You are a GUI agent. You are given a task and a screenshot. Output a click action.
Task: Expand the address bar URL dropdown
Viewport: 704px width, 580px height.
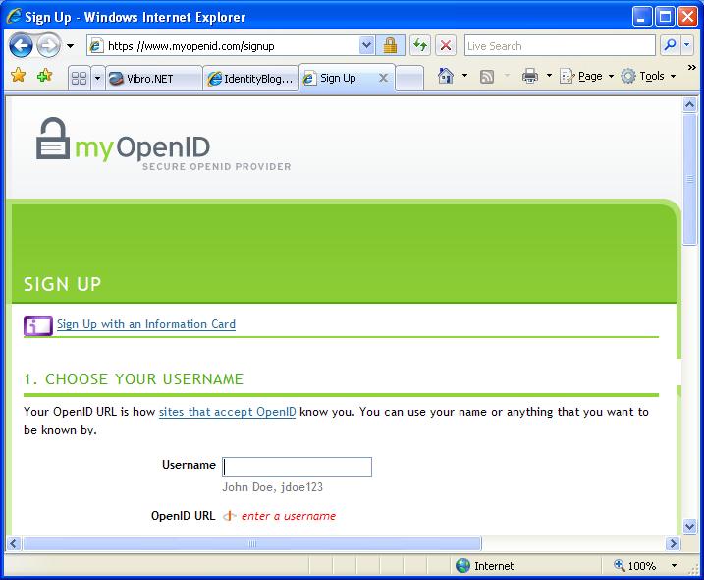(367, 46)
